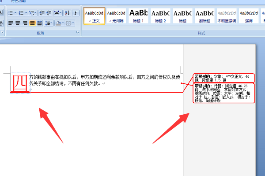Select the font formatting revision balloon
Screen dimensions: 265x176
(223, 78)
